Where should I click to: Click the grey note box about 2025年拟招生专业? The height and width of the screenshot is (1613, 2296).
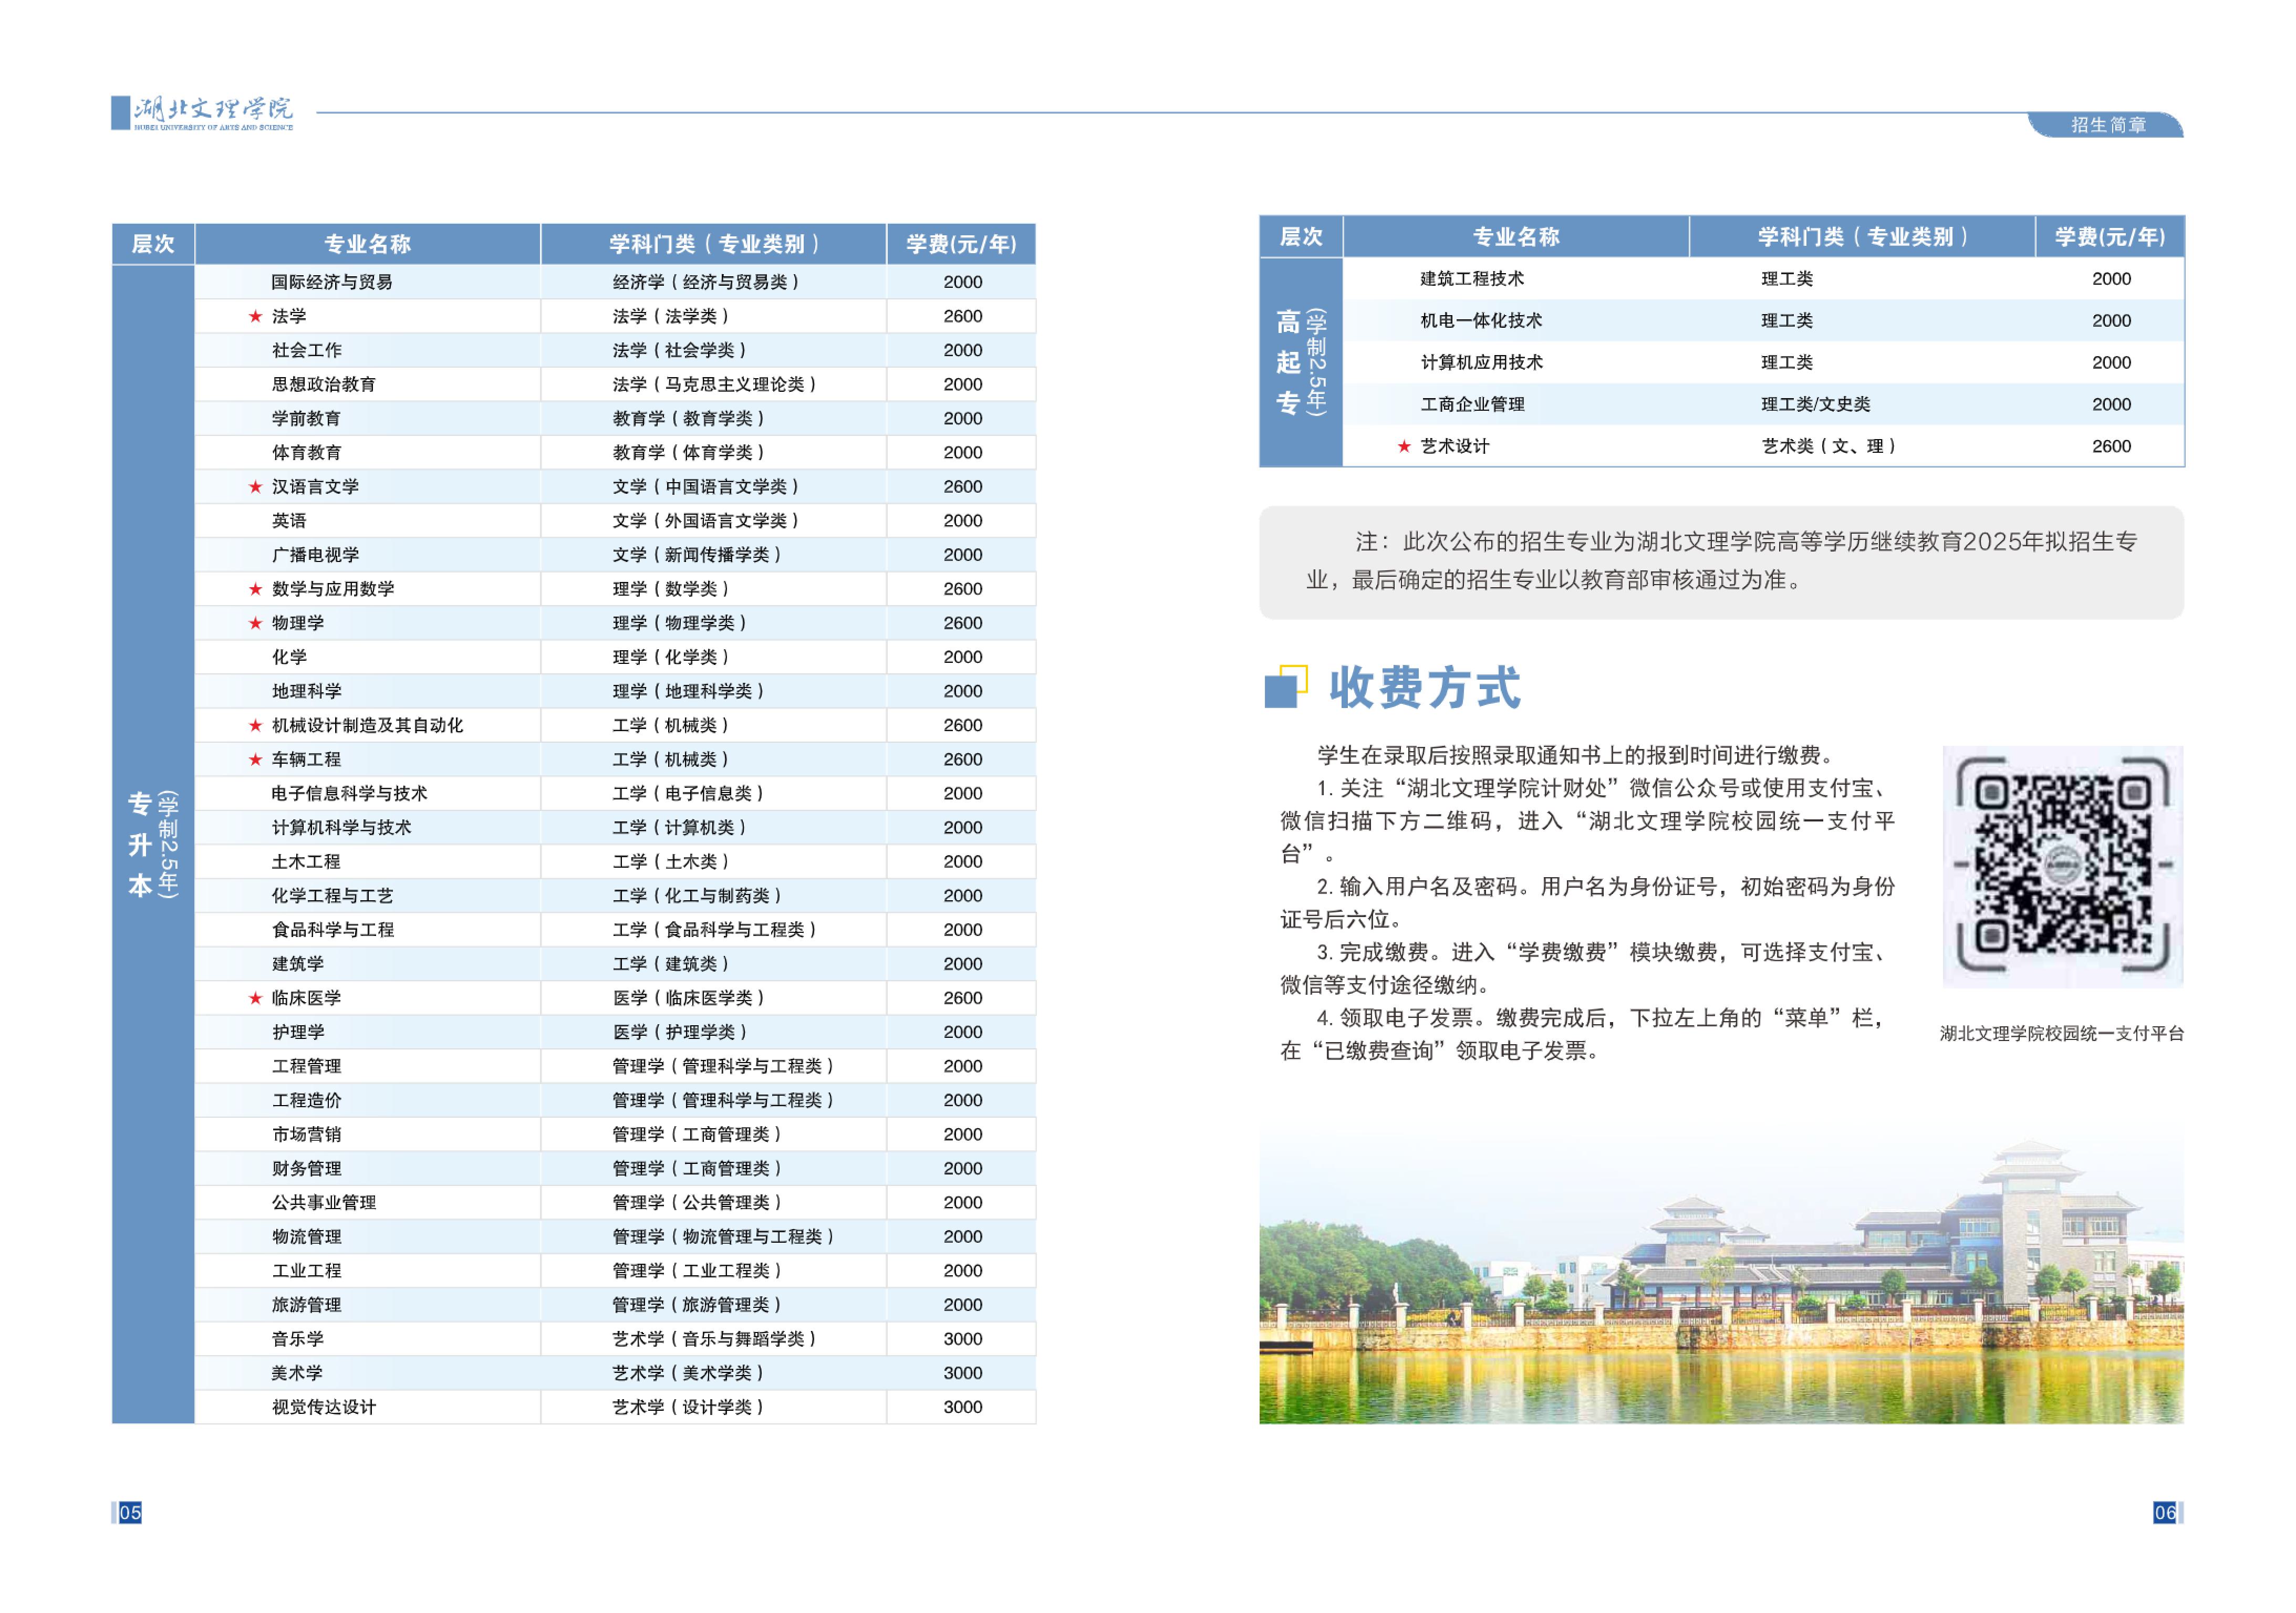(1721, 562)
